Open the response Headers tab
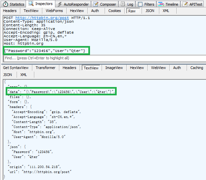The height and width of the screenshot is (180, 206). [x=69, y=68]
